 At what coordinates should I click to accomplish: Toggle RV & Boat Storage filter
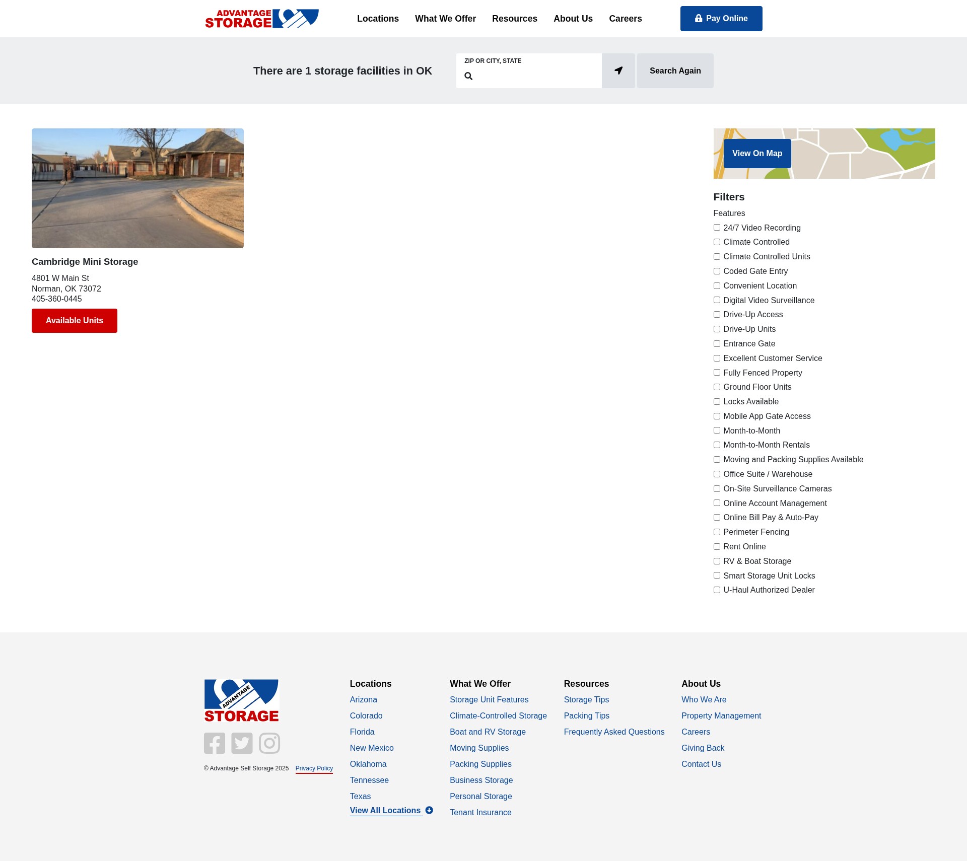point(717,561)
